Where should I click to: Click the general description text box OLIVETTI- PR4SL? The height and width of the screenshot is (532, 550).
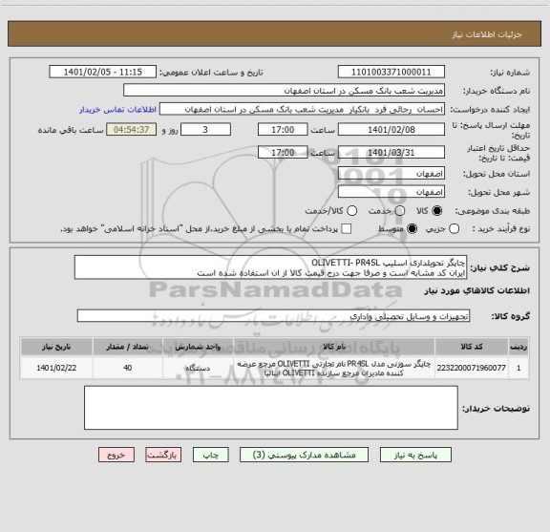tap(270, 267)
